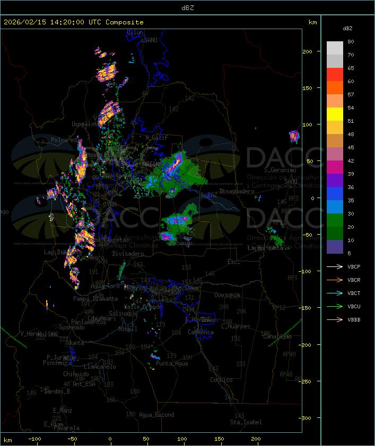Click the orange VBCR arrow icon
The height and width of the screenshot is (446, 375).
coord(335,280)
